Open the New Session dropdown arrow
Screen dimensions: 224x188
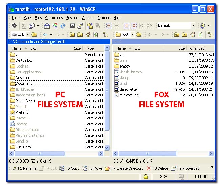coord(208,26)
